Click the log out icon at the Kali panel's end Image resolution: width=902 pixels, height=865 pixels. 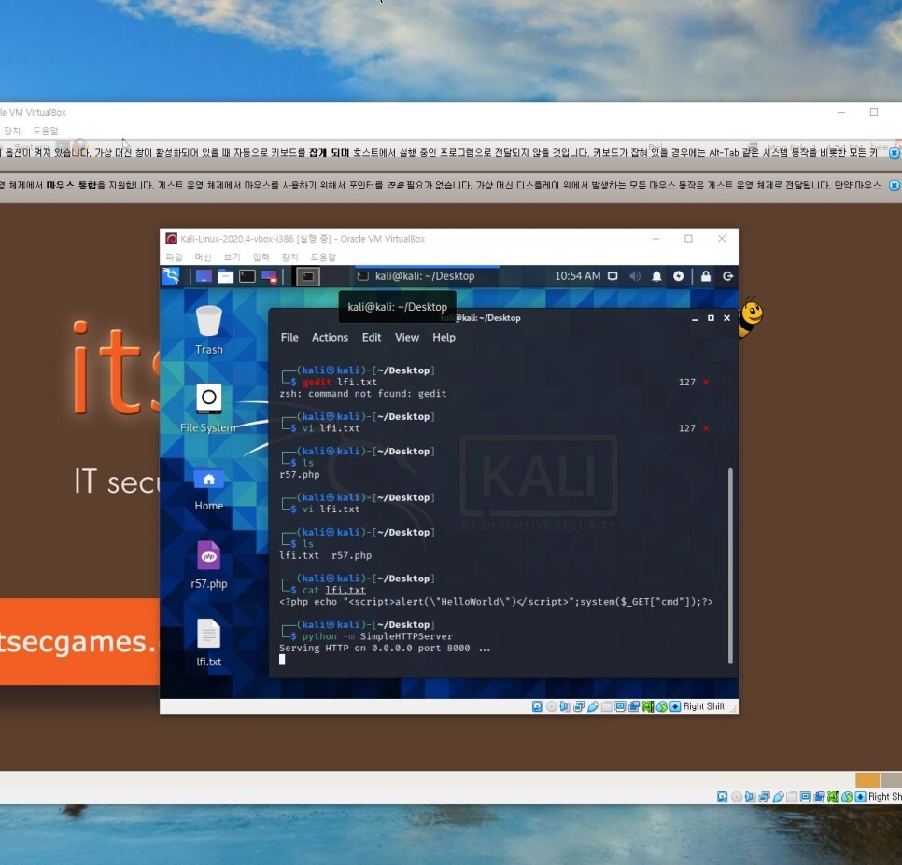point(727,276)
